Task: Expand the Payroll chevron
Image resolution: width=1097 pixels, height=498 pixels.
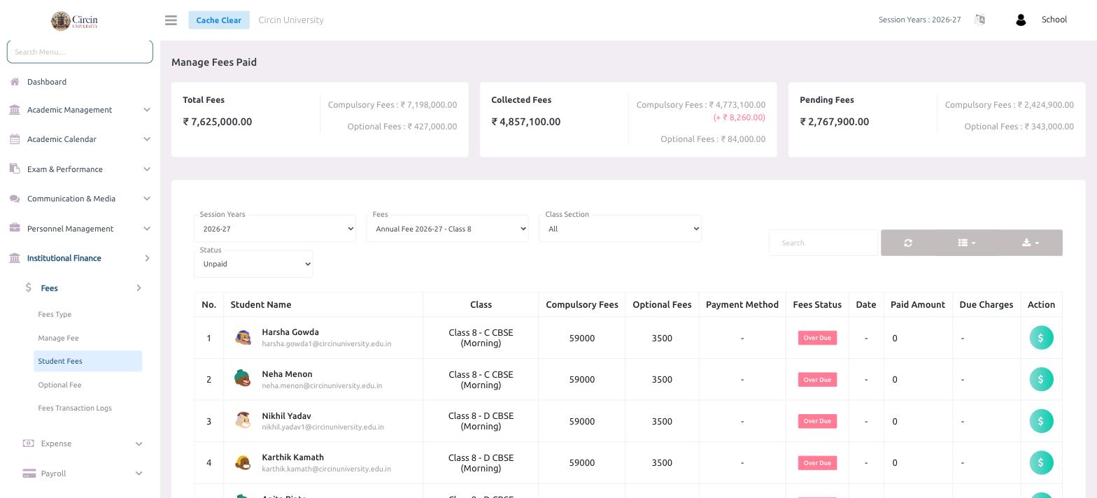Action: [139, 474]
